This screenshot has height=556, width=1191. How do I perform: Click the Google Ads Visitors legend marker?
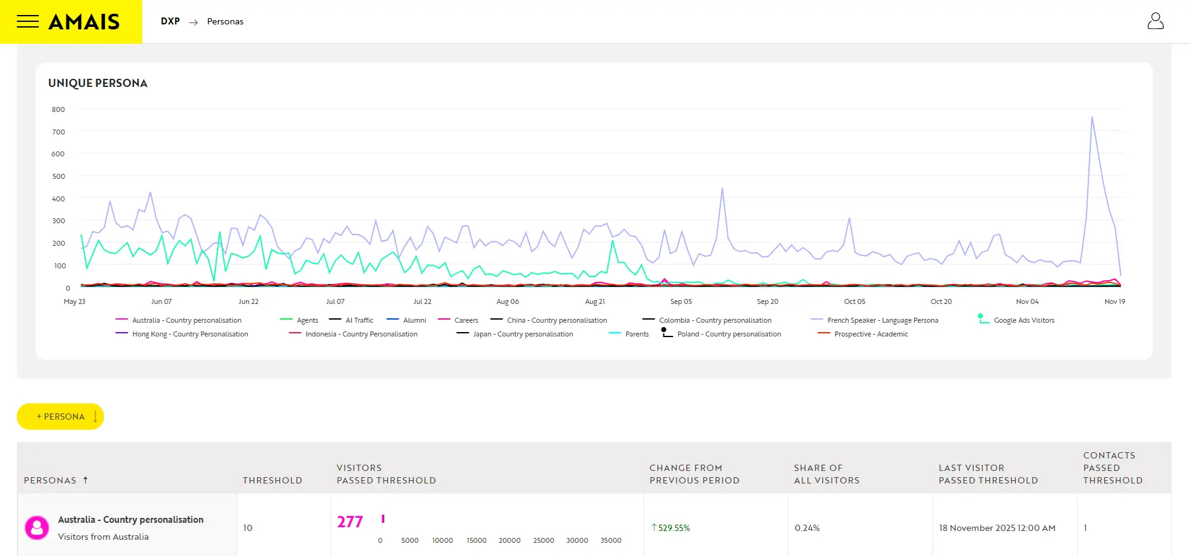983,319
